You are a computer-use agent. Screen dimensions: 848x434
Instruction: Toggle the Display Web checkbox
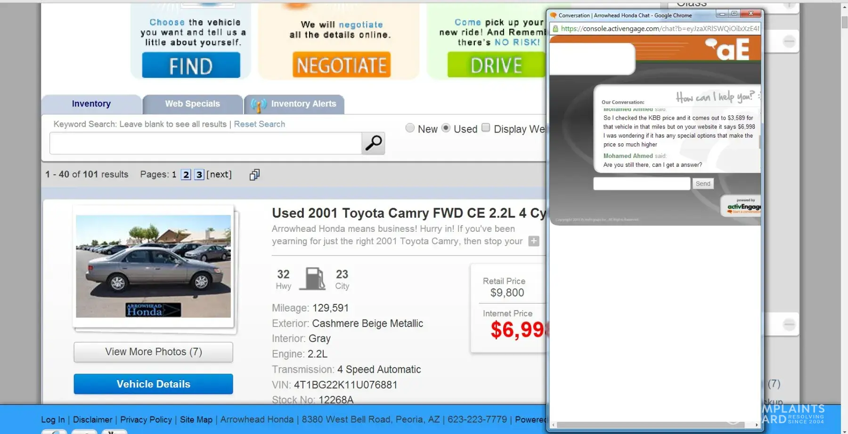(x=486, y=128)
